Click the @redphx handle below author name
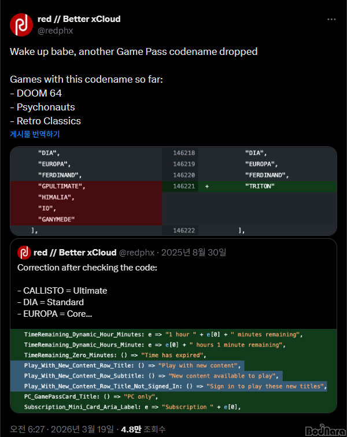 click(x=55, y=31)
